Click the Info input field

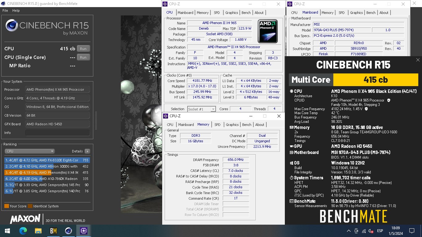[57, 133]
